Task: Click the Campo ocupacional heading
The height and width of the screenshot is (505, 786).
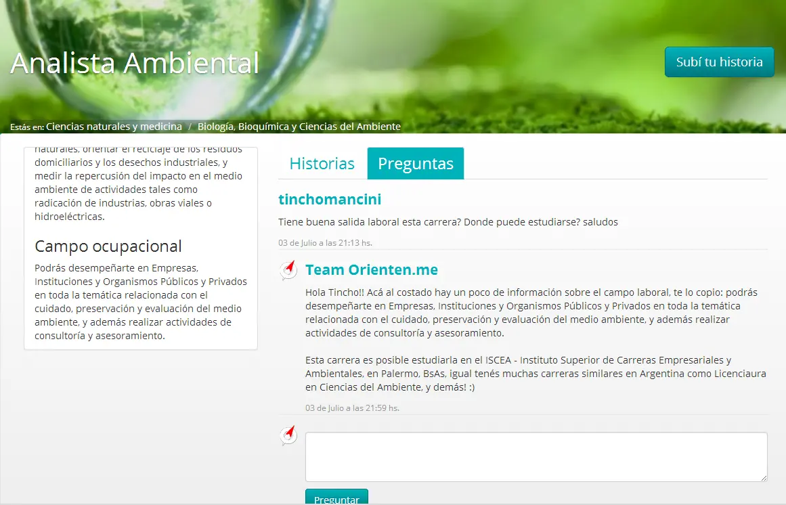Action: click(108, 246)
